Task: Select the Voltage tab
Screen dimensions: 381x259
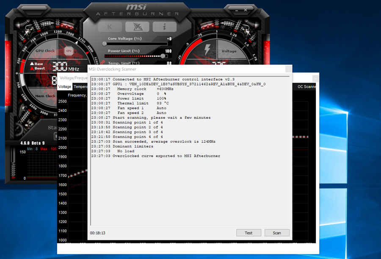Action: click(65, 86)
